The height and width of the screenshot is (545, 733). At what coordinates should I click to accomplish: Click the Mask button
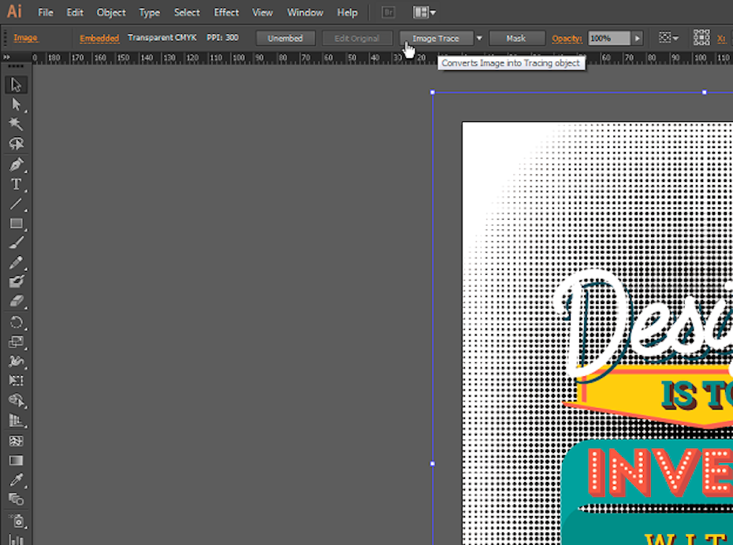pyautogui.click(x=516, y=39)
